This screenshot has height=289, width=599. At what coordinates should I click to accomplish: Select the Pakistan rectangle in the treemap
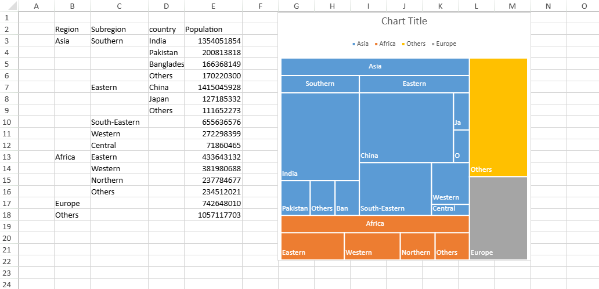[295, 197]
